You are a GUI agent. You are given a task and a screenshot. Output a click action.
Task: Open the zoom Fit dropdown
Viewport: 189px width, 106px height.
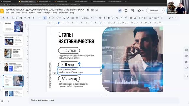tap(36, 18)
